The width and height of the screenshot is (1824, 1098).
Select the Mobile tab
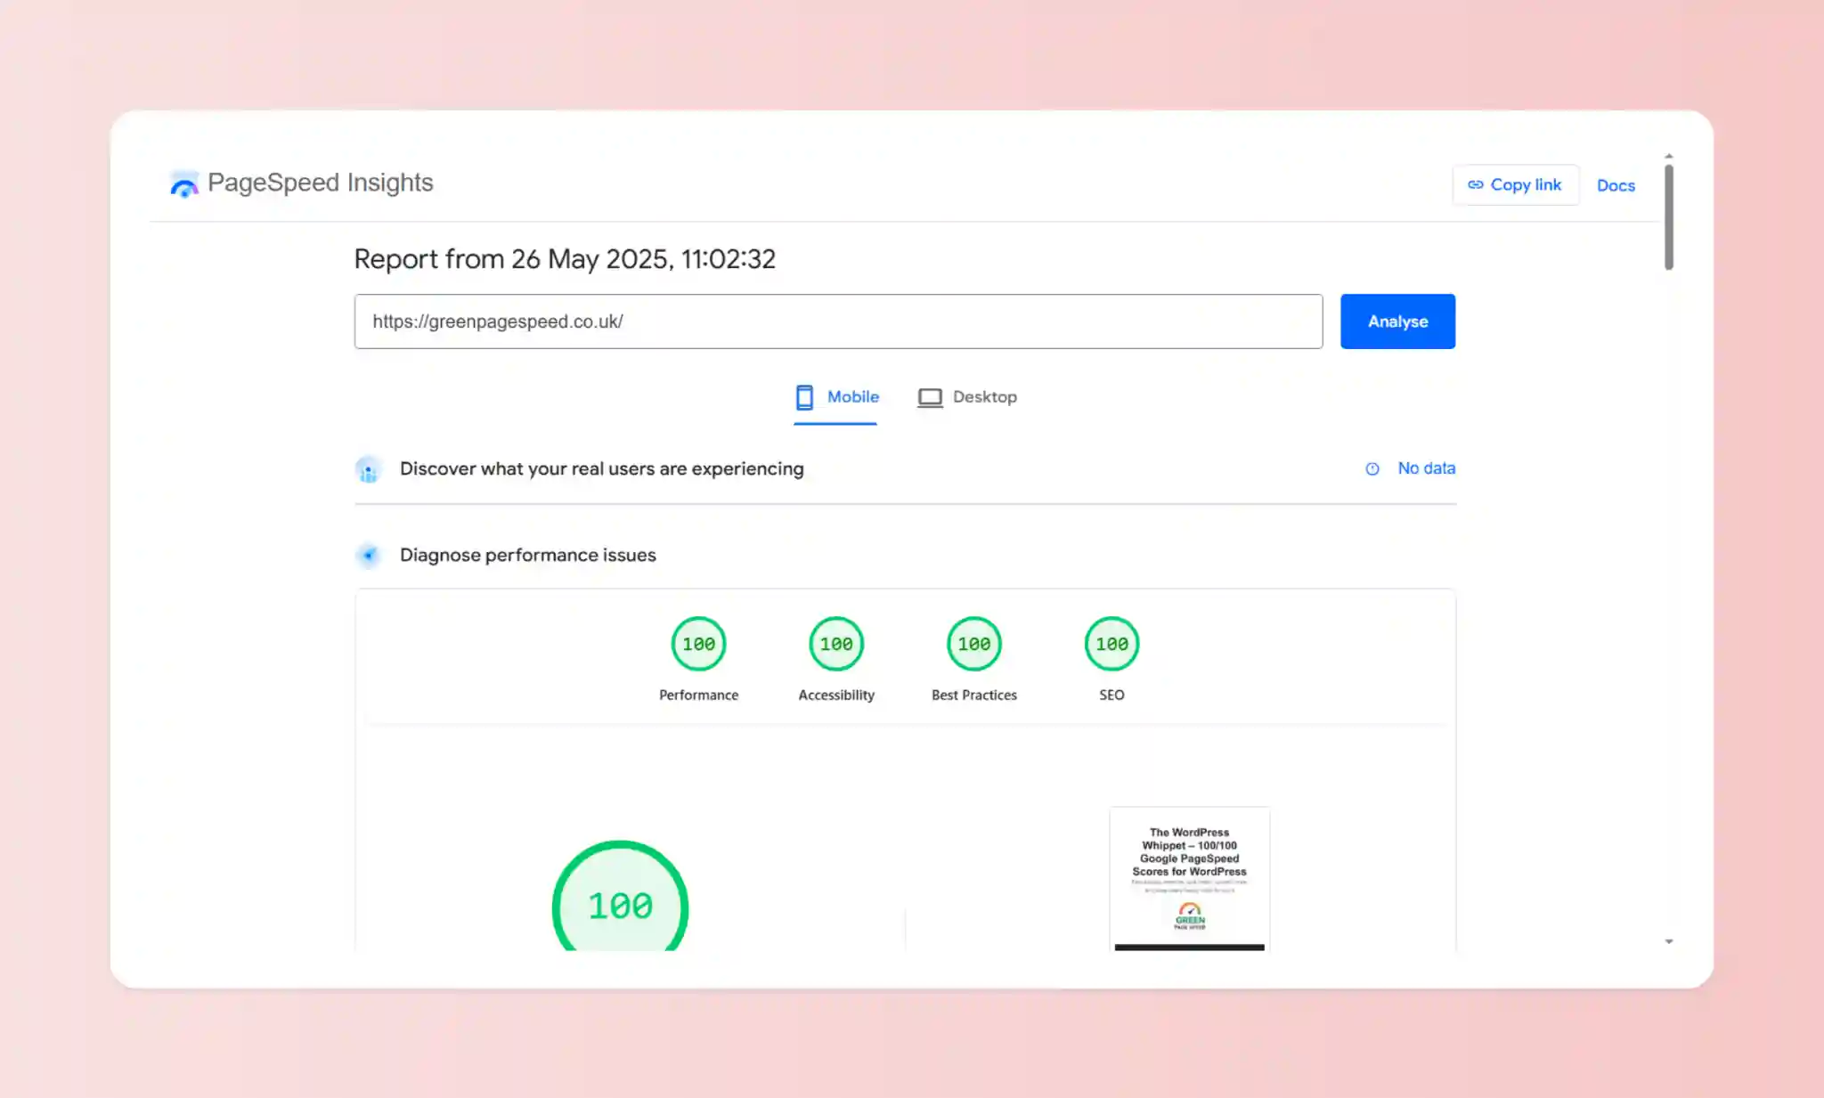(x=852, y=397)
